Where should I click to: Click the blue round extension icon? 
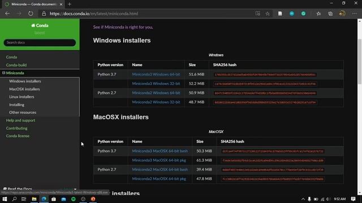[x=292, y=14]
